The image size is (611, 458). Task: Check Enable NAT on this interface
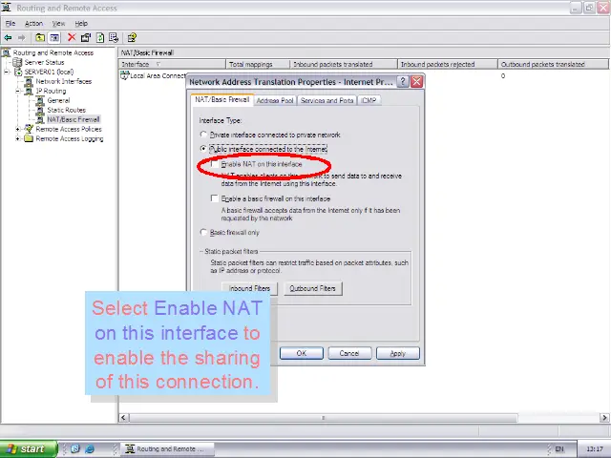pyautogui.click(x=215, y=164)
